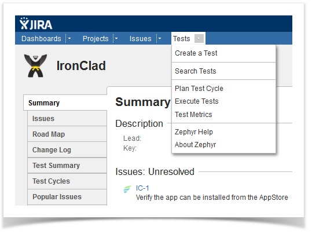Expand the Dashboards dropdown arrow
The height and width of the screenshot is (234, 312).
click(x=69, y=38)
